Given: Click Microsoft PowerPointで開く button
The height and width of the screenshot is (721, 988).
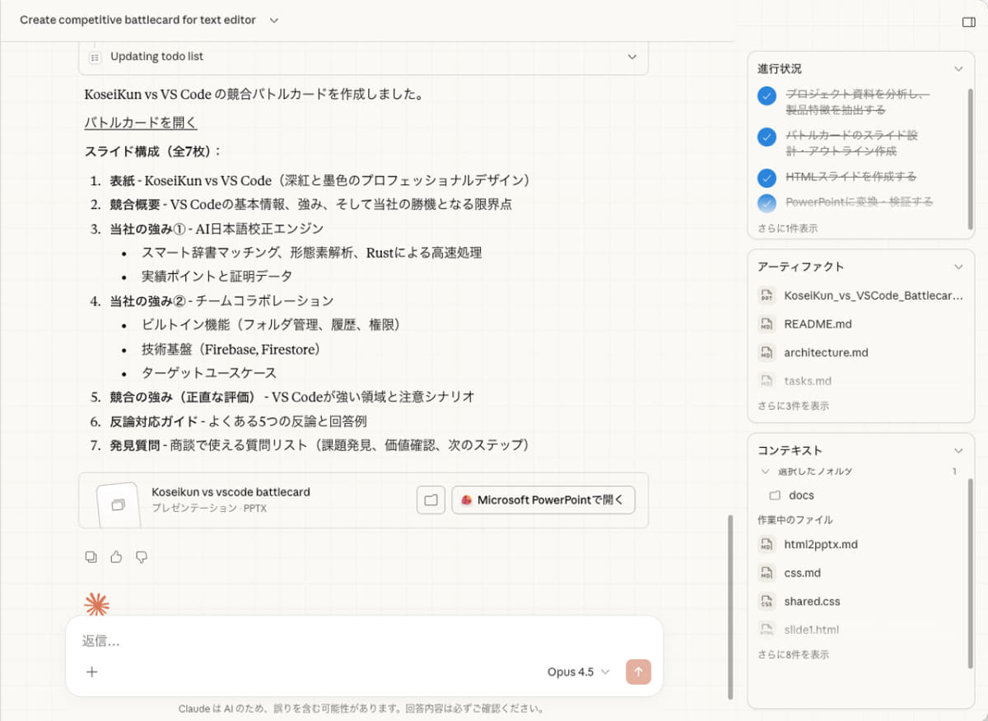Looking at the screenshot, I should pyautogui.click(x=543, y=500).
